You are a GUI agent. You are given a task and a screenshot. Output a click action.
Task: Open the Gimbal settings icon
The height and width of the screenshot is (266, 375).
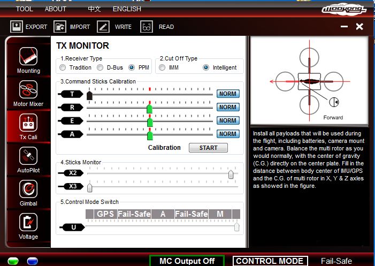pyautogui.click(x=28, y=189)
